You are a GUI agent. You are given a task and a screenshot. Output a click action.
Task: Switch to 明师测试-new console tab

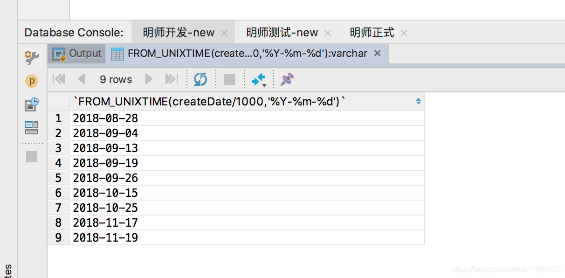[282, 33]
